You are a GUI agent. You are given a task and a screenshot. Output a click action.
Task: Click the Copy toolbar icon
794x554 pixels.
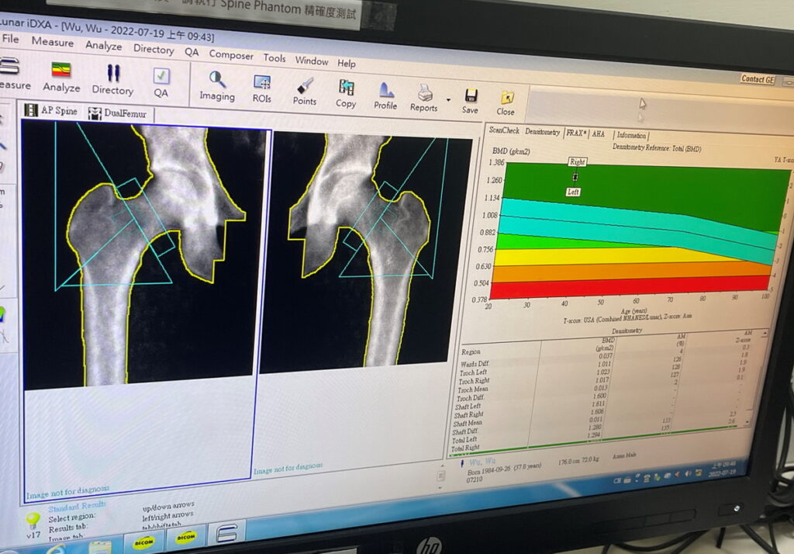(346, 94)
